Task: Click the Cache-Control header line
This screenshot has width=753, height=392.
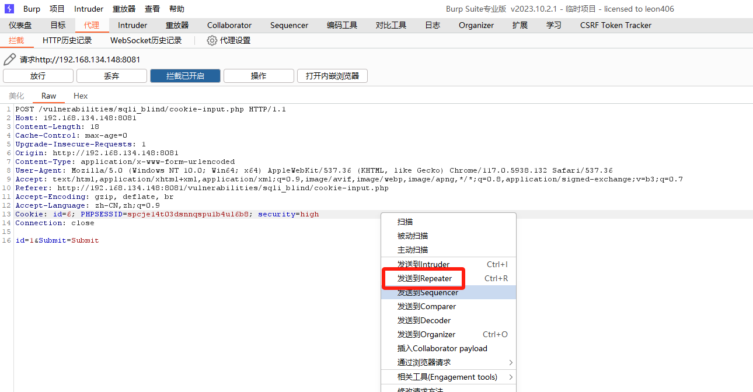Action: pos(71,135)
